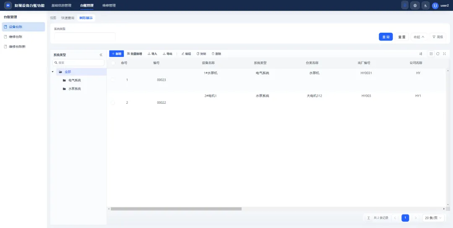Click 编辑 edit toolbar item
Image resolution: width=453 pixels, height=228 pixels.
186,54
